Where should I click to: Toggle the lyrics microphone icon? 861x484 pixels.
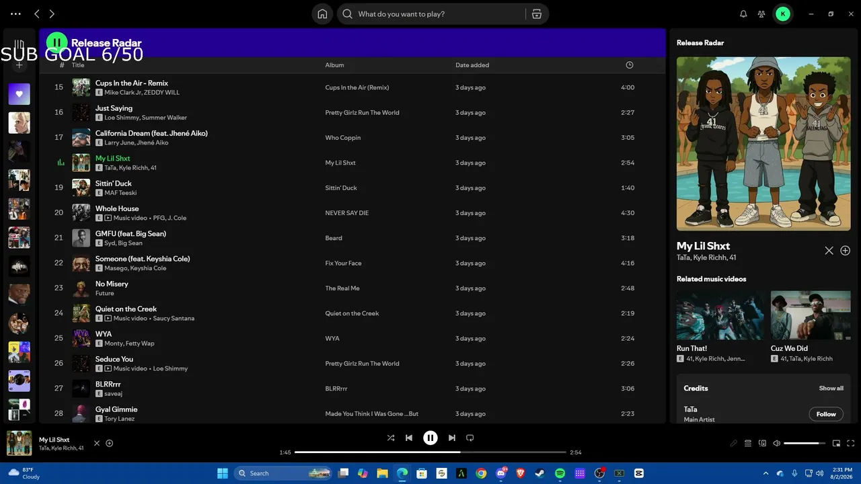pos(734,444)
